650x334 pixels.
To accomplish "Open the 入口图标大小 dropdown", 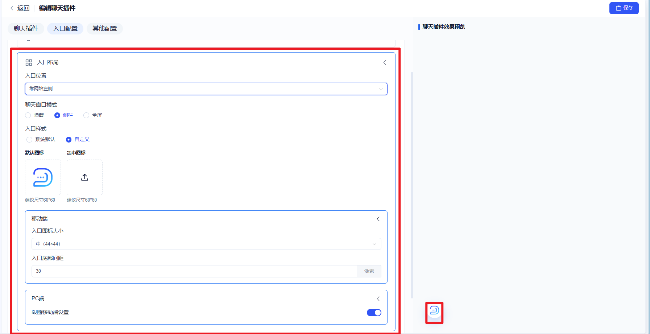I will [x=206, y=244].
